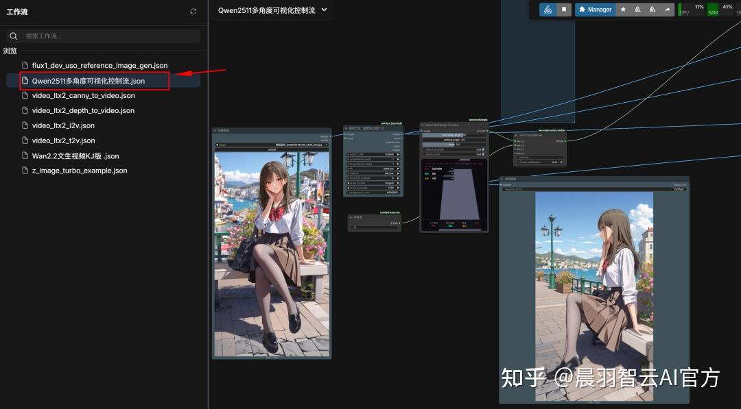Click the input image thumbnail in load node
The image size is (741, 409).
272,253
